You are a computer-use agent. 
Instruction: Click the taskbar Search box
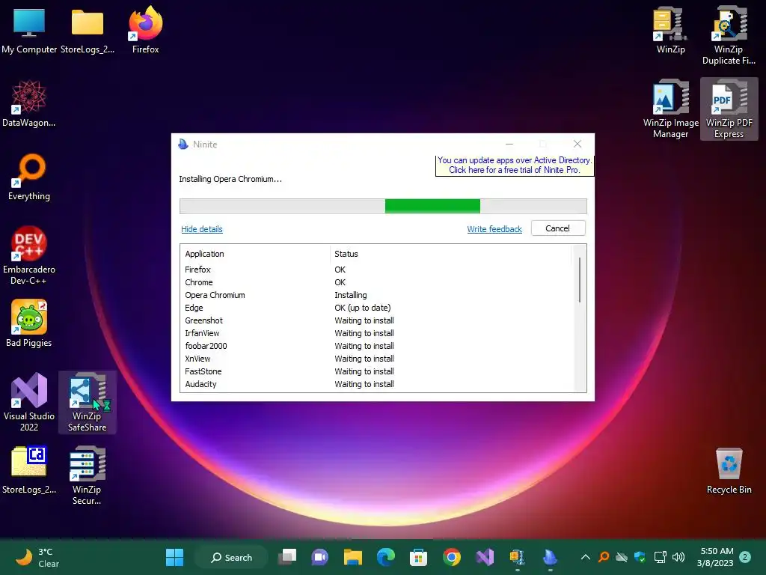(232, 557)
